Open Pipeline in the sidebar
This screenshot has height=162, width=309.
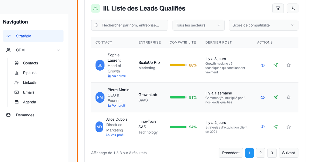tap(30, 73)
